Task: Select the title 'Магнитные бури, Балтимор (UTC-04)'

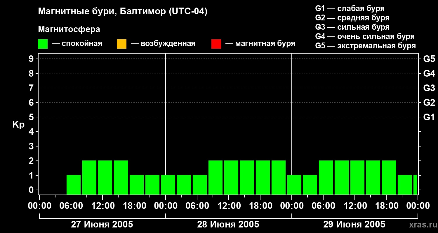Action: click(123, 12)
